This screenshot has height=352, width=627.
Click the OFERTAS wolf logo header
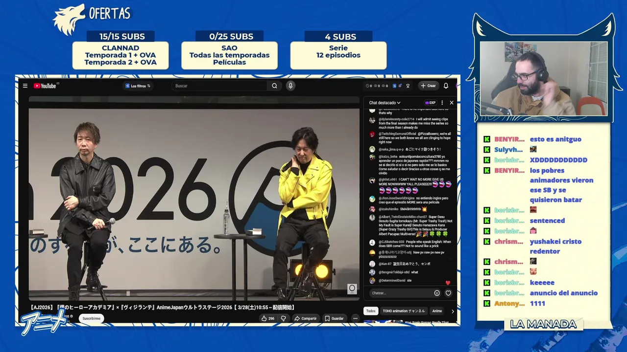[93, 19]
